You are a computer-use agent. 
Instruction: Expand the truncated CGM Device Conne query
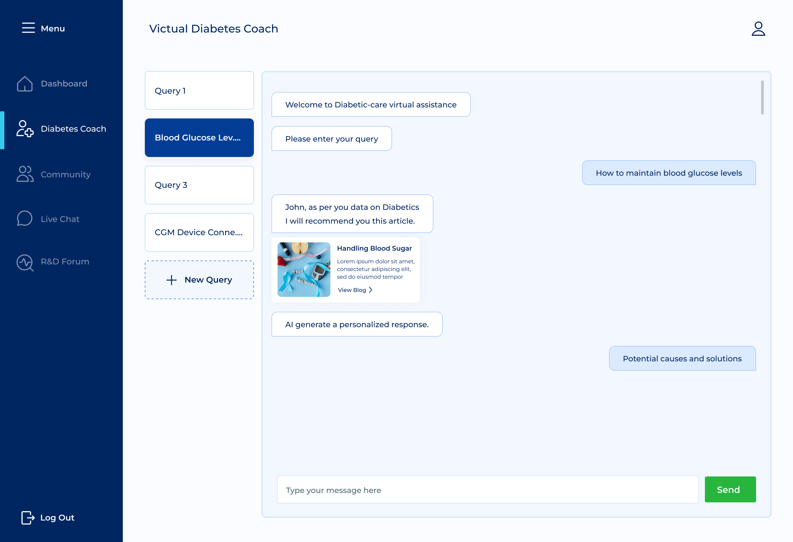pyautogui.click(x=199, y=232)
